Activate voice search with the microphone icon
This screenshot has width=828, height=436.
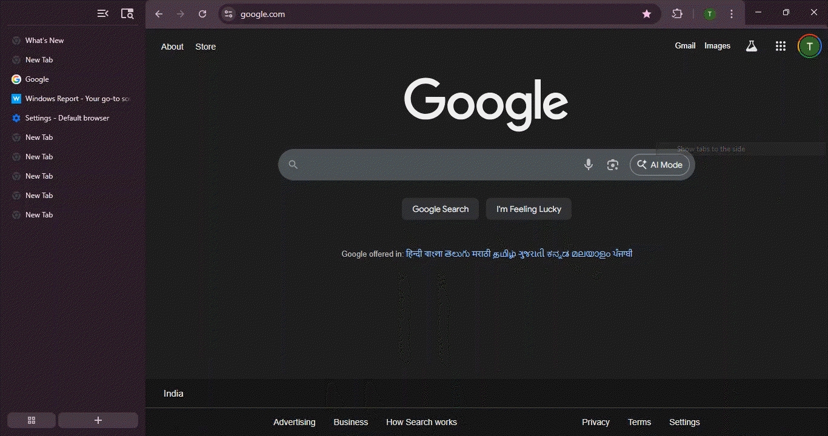point(588,164)
